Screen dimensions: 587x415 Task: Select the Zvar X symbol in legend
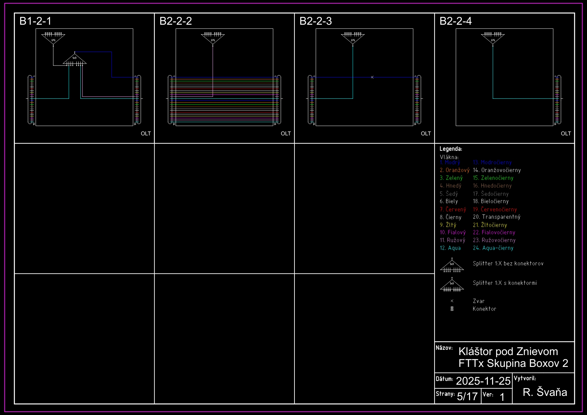tap(452, 301)
